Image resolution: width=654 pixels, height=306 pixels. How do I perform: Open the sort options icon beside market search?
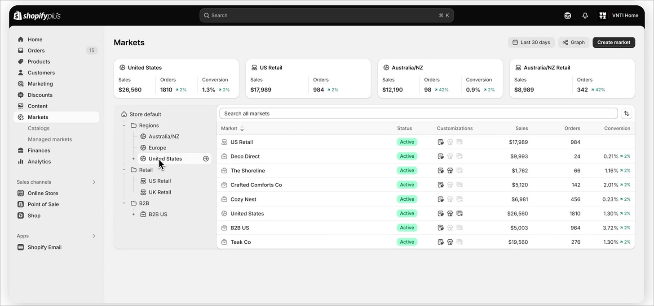click(x=627, y=113)
